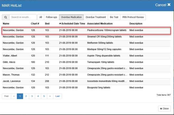Go to page 2 of results
This screenshot has width=174, height=115.
(x=26, y=96)
